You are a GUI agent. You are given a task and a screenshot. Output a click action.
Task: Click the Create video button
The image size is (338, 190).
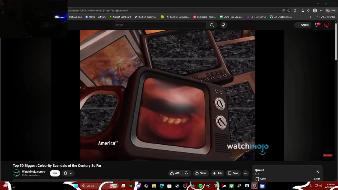[x=302, y=25]
